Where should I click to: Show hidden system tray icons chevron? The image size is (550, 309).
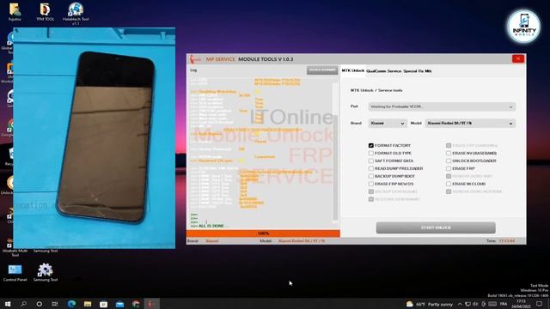tap(460, 304)
